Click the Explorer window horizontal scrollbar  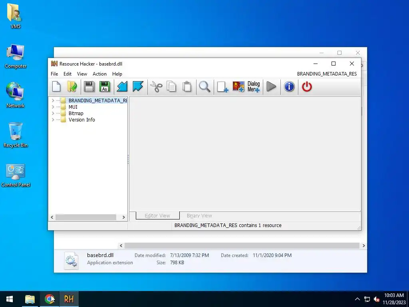[x=242, y=246]
